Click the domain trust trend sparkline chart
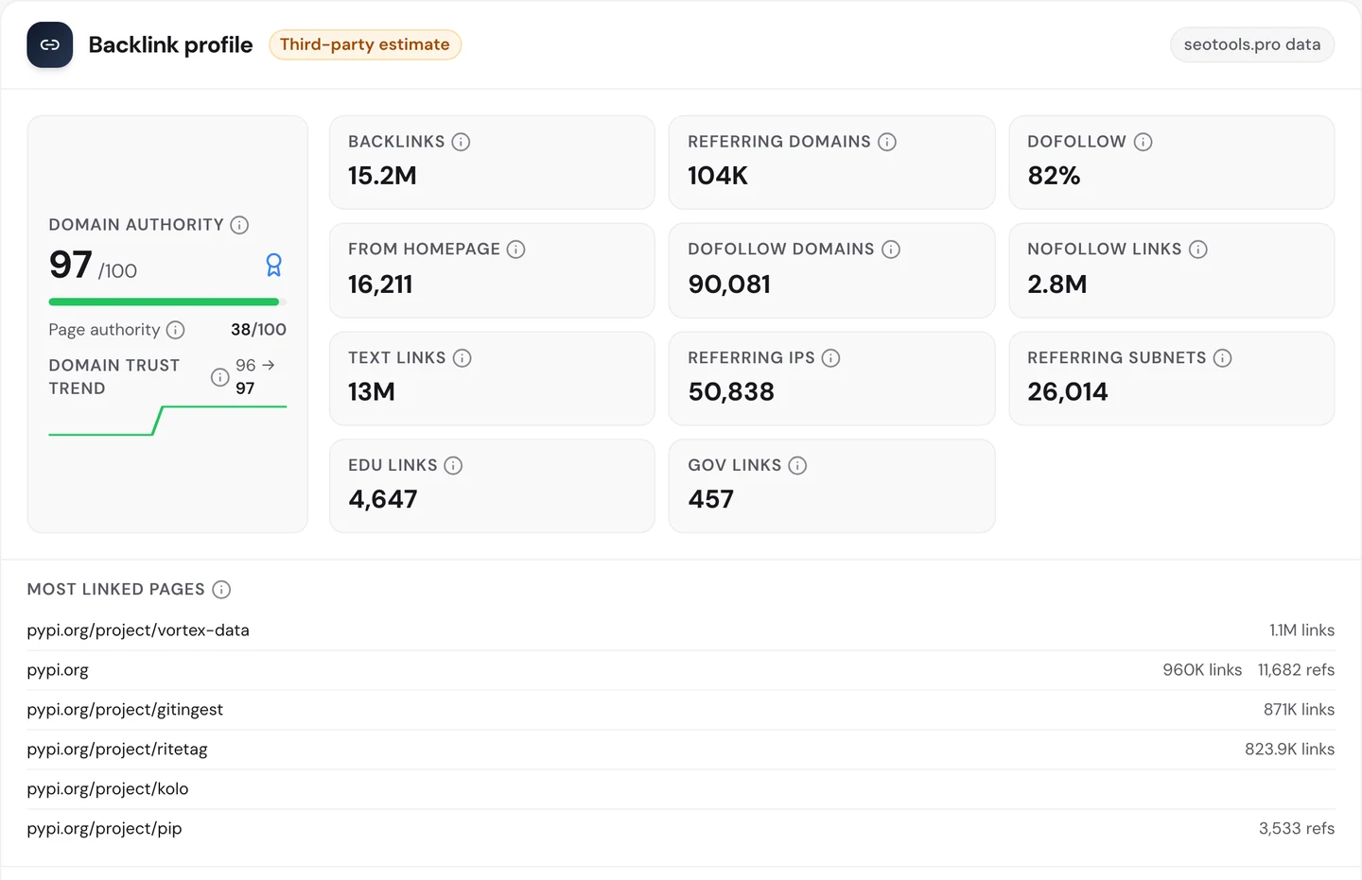 (x=167, y=421)
